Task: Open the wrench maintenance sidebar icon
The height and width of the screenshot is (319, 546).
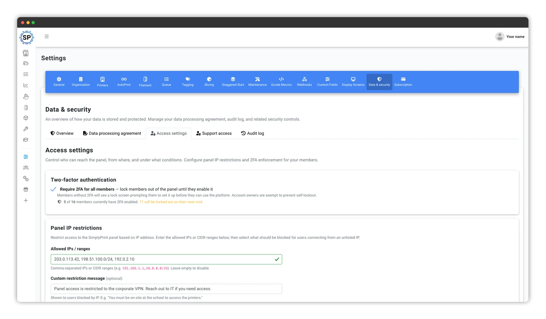Action: pos(26,129)
